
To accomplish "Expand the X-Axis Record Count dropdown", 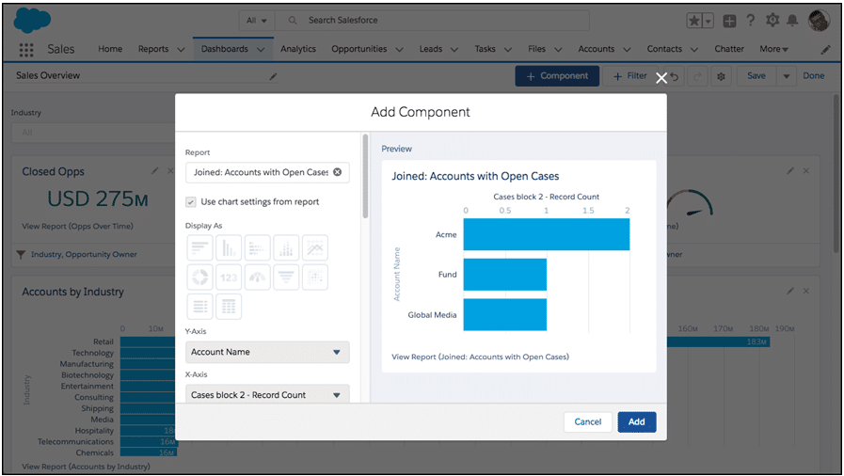I will point(267,395).
